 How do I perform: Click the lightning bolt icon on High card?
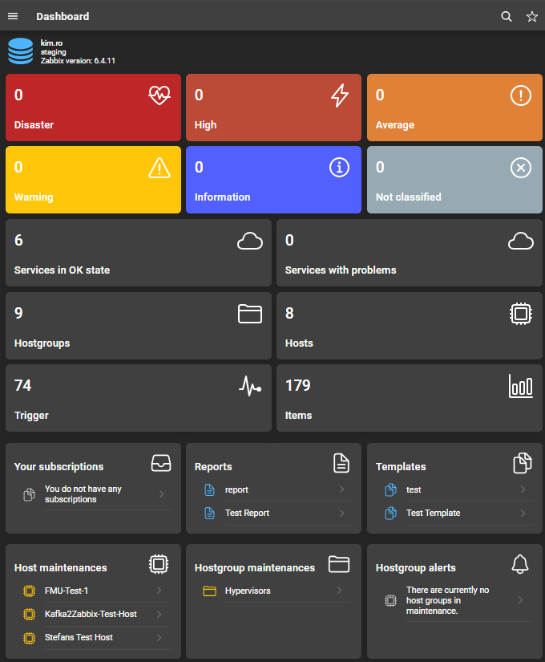(x=340, y=95)
